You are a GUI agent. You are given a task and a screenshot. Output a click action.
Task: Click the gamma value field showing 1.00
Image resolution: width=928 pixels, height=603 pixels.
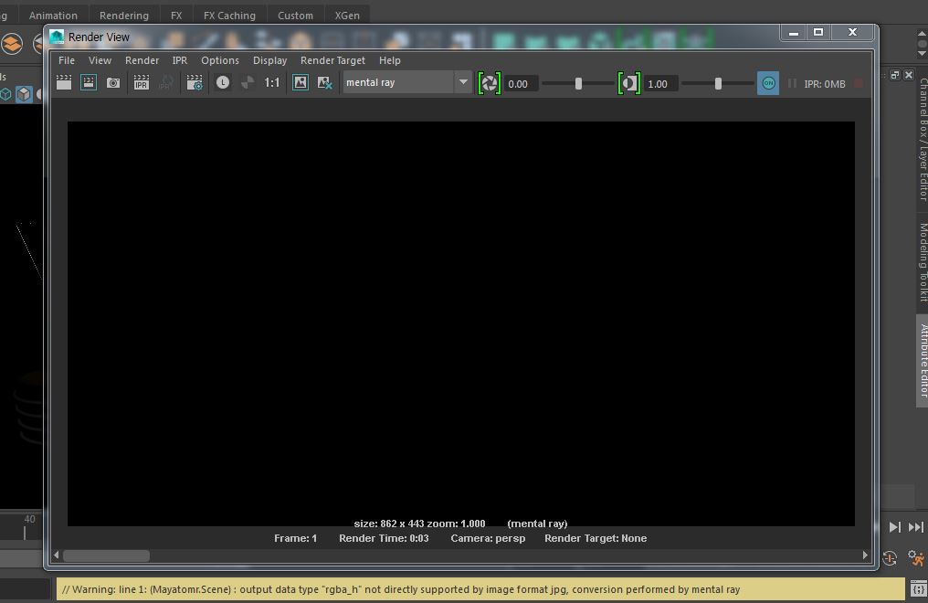coord(661,84)
